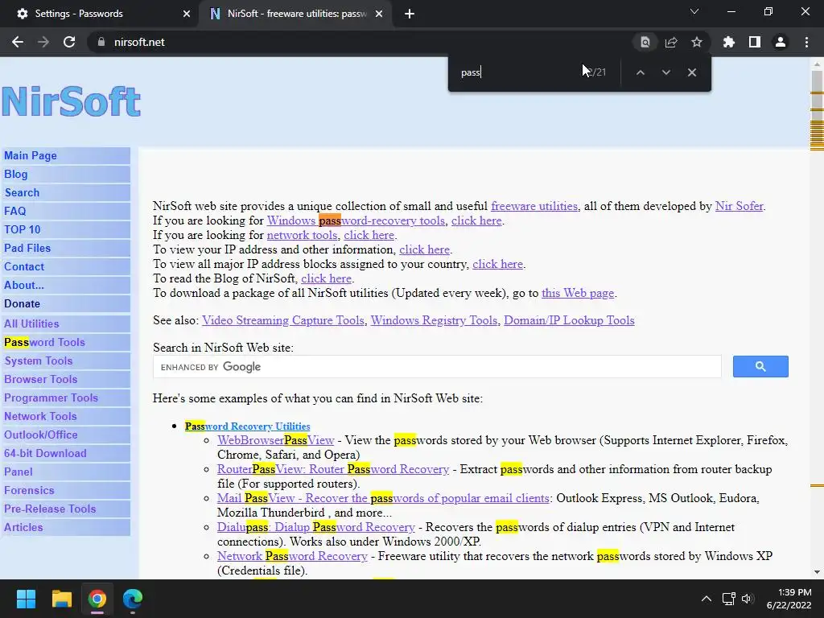824x618 pixels.
Task: Open the WebBrowserPassView link
Action: coord(276,440)
